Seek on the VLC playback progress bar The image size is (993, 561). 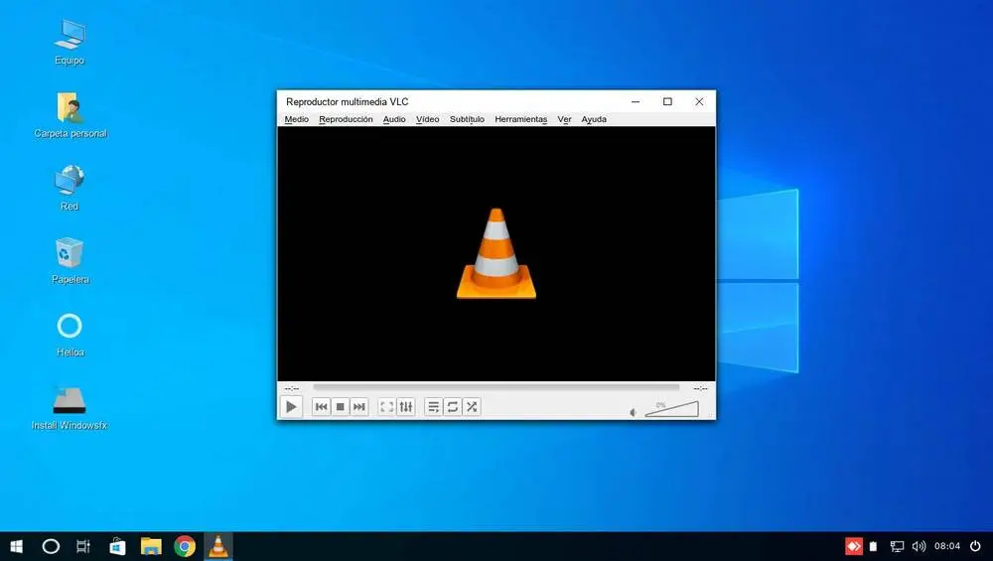[x=496, y=387]
